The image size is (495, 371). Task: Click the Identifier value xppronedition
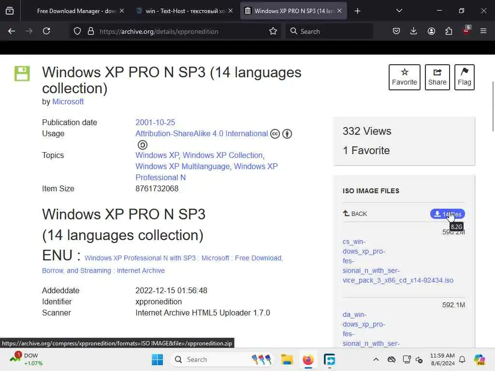(x=159, y=301)
